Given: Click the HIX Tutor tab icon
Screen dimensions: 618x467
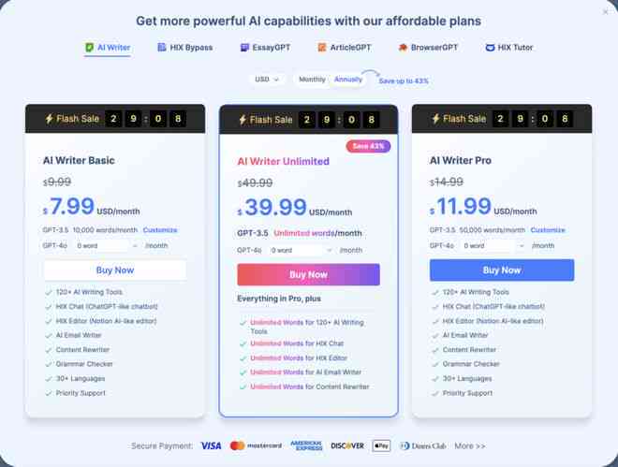Looking at the screenshot, I should coord(491,48).
